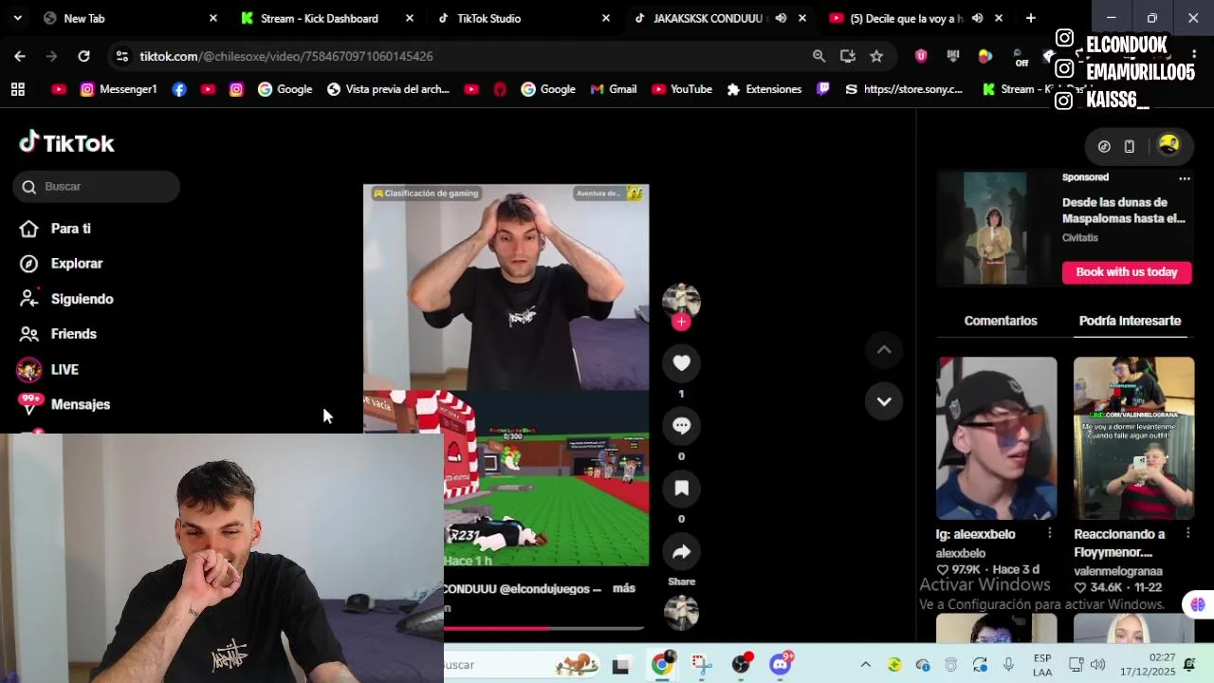This screenshot has height=683, width=1214.
Task: Seek the video on the red progress bar
Action: point(544,628)
